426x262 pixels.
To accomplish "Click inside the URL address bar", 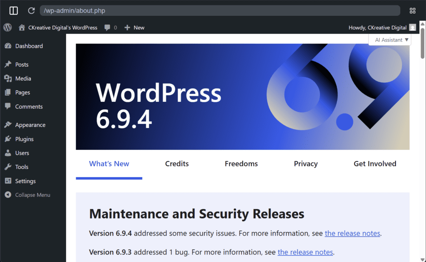I will 166,10.
